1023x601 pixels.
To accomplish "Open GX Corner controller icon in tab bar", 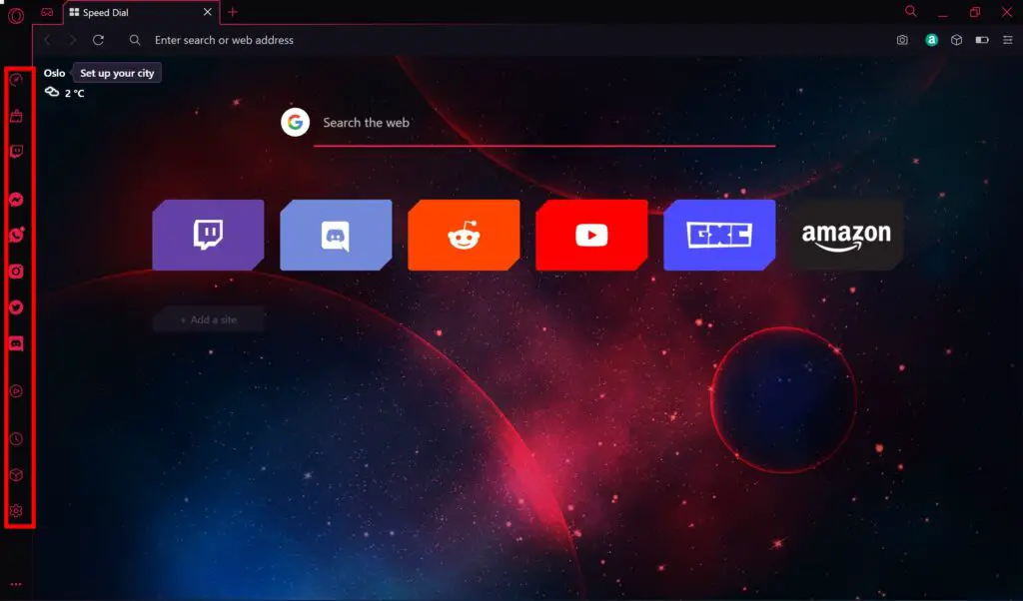I will [x=47, y=12].
